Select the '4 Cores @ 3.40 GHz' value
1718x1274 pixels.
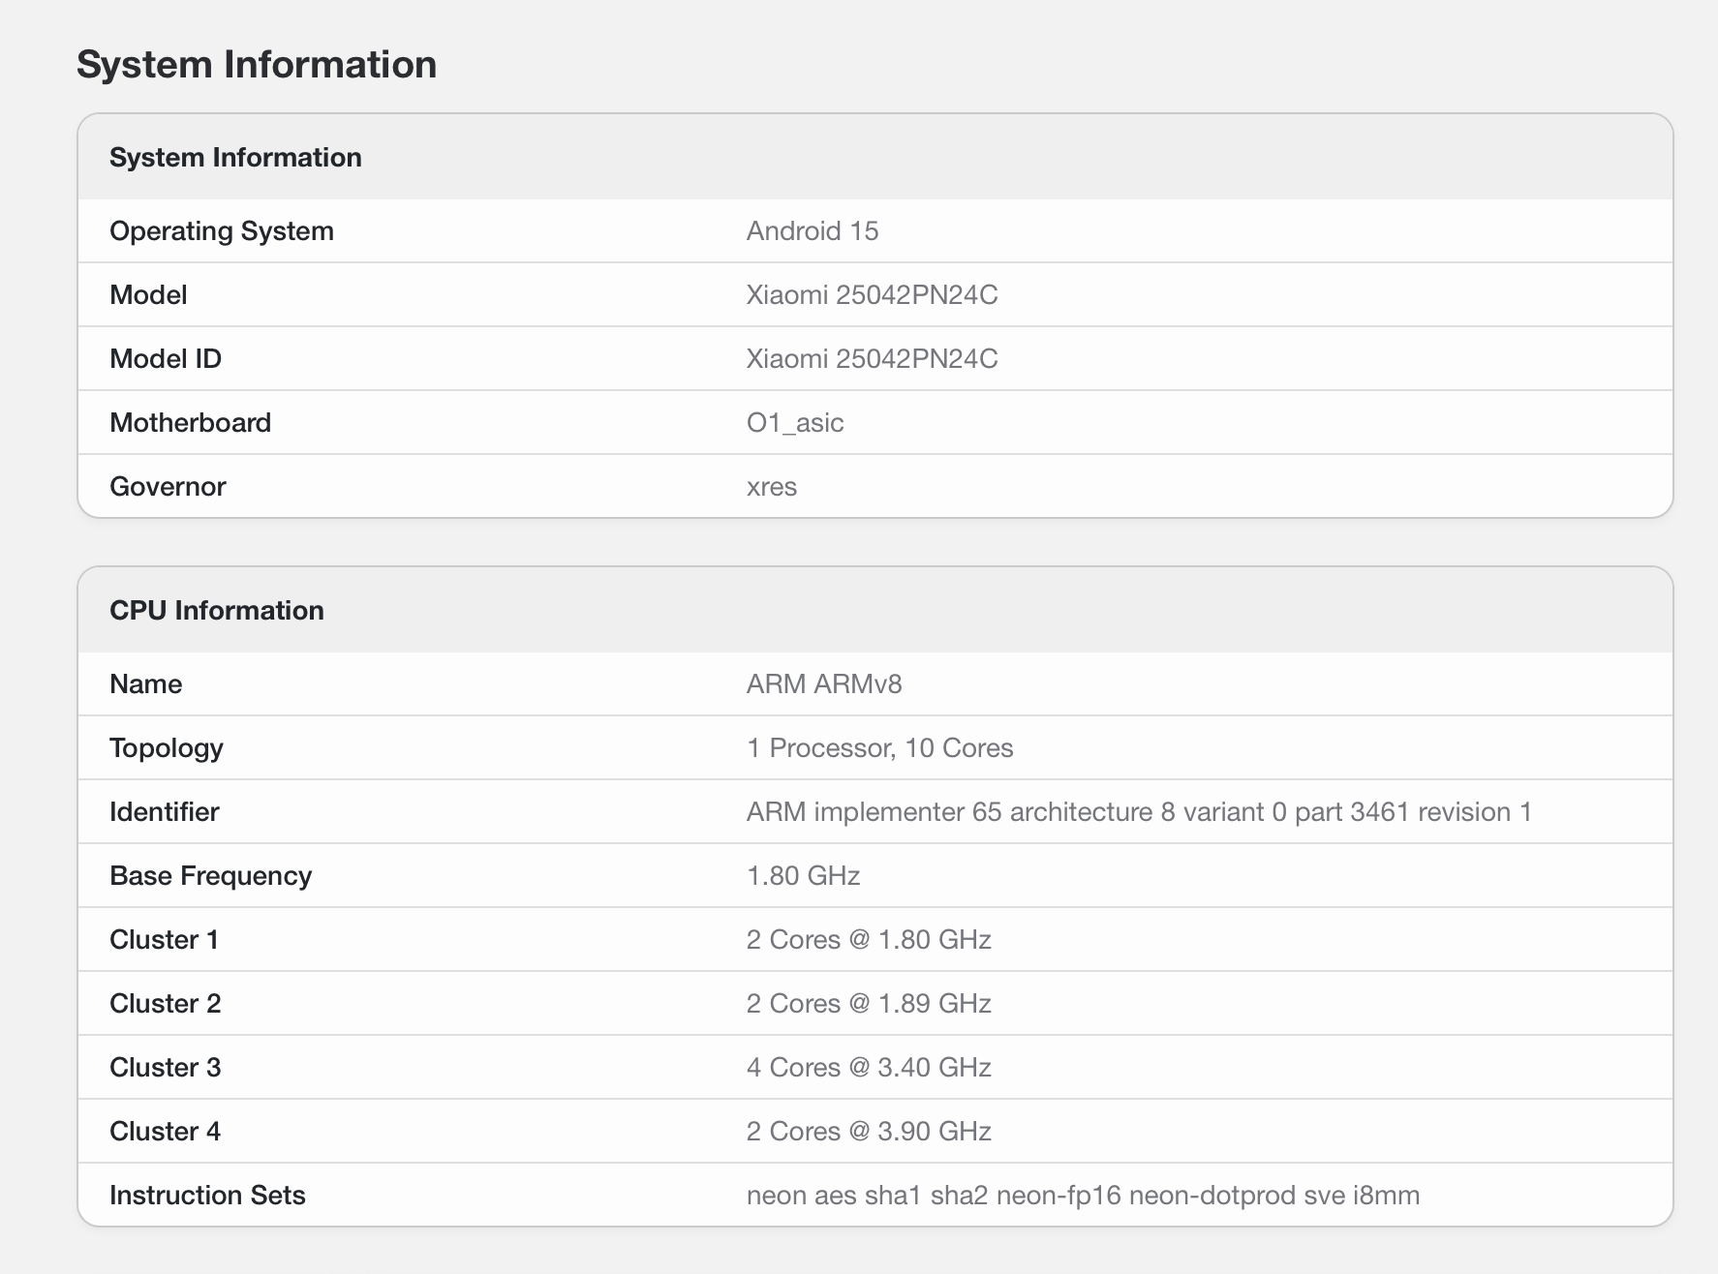(x=869, y=1068)
